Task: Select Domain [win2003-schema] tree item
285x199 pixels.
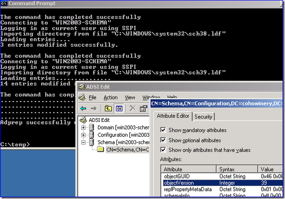Action: [123, 127]
